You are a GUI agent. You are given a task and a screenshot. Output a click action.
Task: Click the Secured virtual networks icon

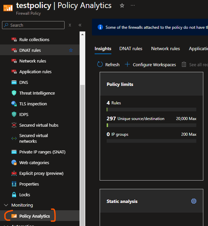[x=14, y=138]
